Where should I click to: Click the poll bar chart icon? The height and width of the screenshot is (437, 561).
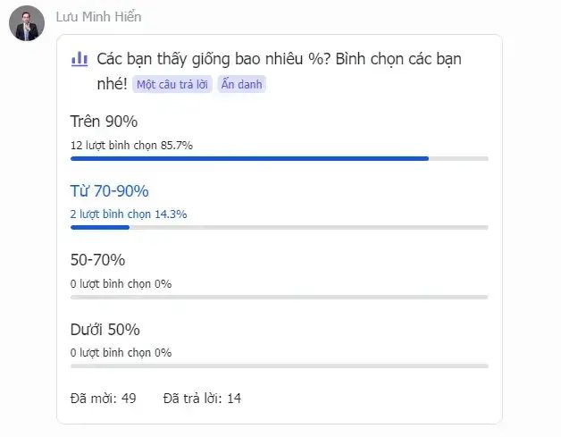tap(80, 59)
